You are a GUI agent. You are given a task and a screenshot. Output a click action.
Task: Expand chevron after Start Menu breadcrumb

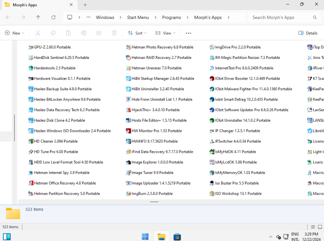[155, 17]
